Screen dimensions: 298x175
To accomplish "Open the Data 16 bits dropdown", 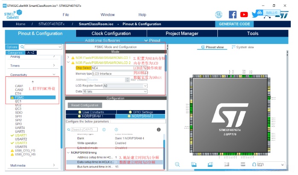I will (x=145, y=91).
